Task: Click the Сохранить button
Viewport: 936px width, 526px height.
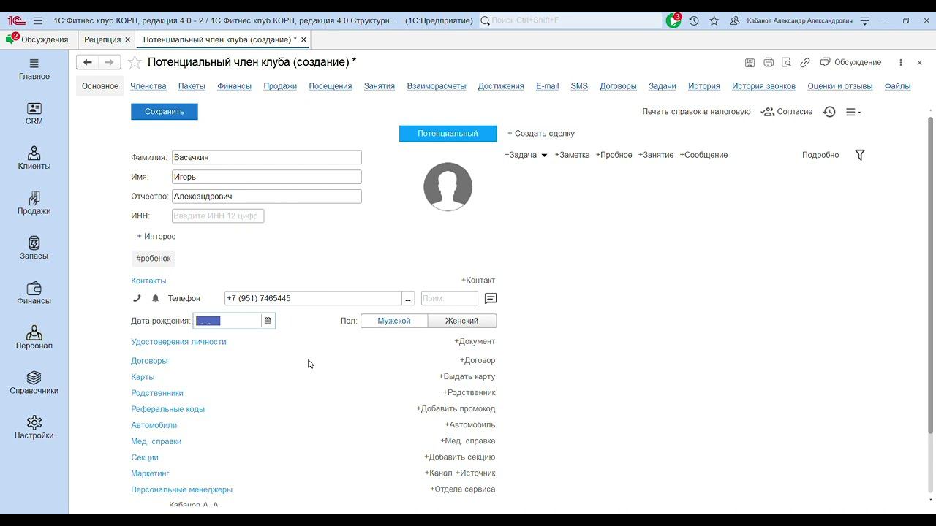Action: coord(165,112)
